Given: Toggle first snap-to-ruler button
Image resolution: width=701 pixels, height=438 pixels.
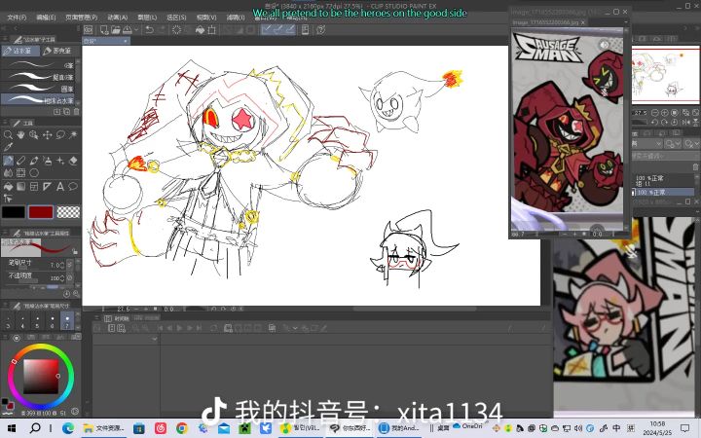Looking at the screenshot, I should point(266,30).
